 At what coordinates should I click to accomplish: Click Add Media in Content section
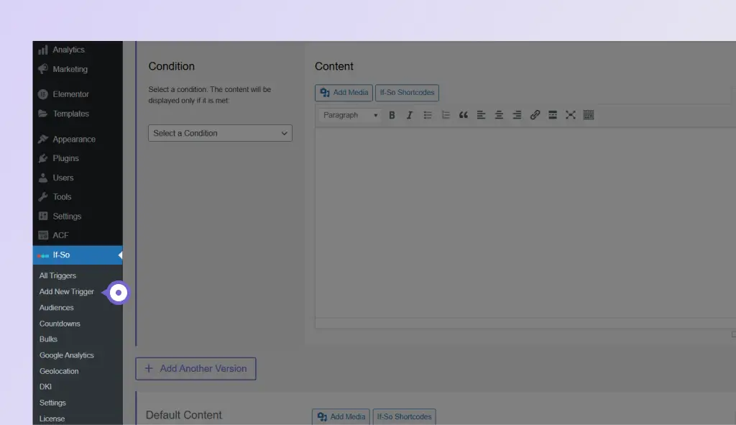344,93
